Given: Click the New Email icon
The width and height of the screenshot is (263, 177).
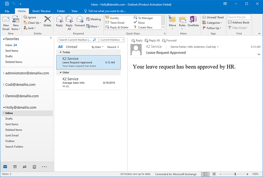Looking at the screenshot, I should (6, 21).
